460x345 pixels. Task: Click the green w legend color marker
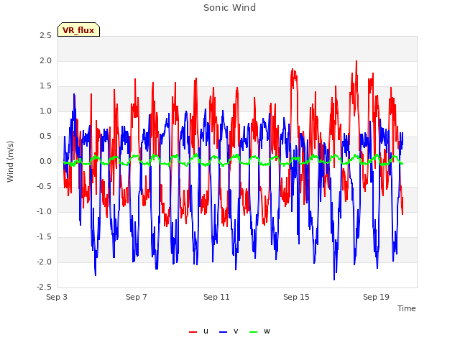[253, 332]
